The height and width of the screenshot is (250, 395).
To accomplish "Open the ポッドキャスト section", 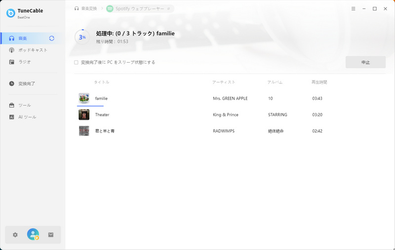I will pyautogui.click(x=33, y=50).
